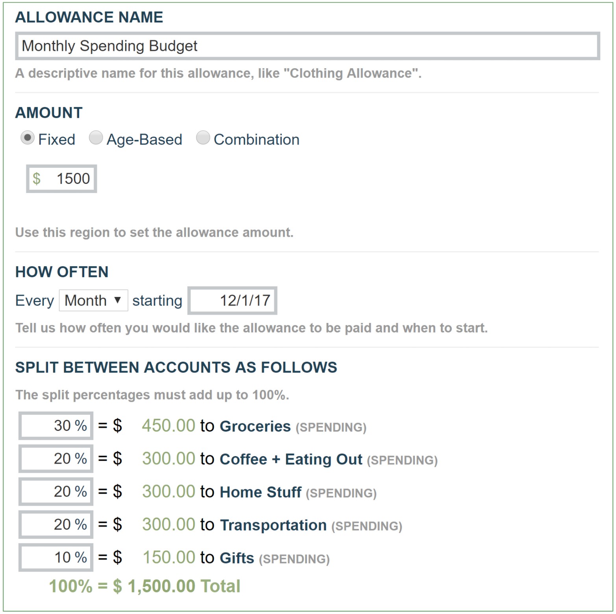
Task: Click the Coffee + Eating Out percentage field
Action: [x=55, y=459]
